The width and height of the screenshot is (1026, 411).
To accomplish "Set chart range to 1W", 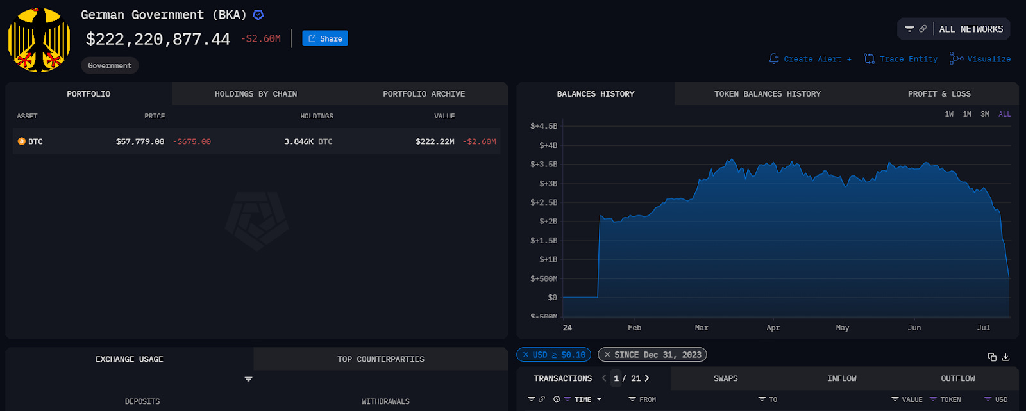I will point(949,114).
